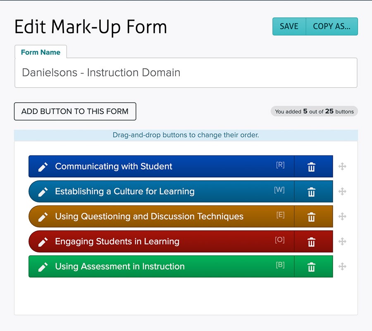
Task: Click the COPY AS... button
Action: (x=331, y=26)
